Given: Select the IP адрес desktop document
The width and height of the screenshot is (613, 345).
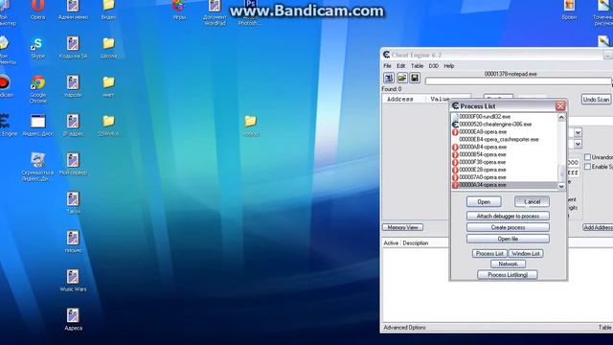Looking at the screenshot, I should (x=73, y=126).
